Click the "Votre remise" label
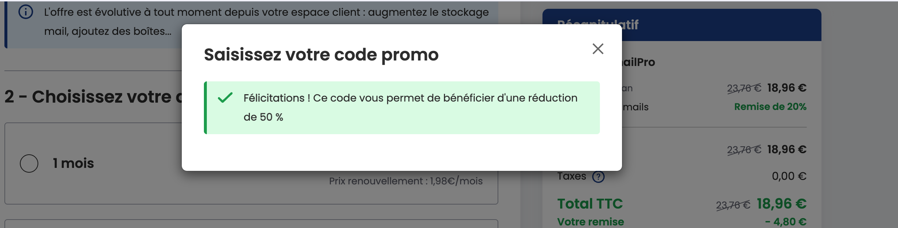The image size is (898, 228). [590, 221]
